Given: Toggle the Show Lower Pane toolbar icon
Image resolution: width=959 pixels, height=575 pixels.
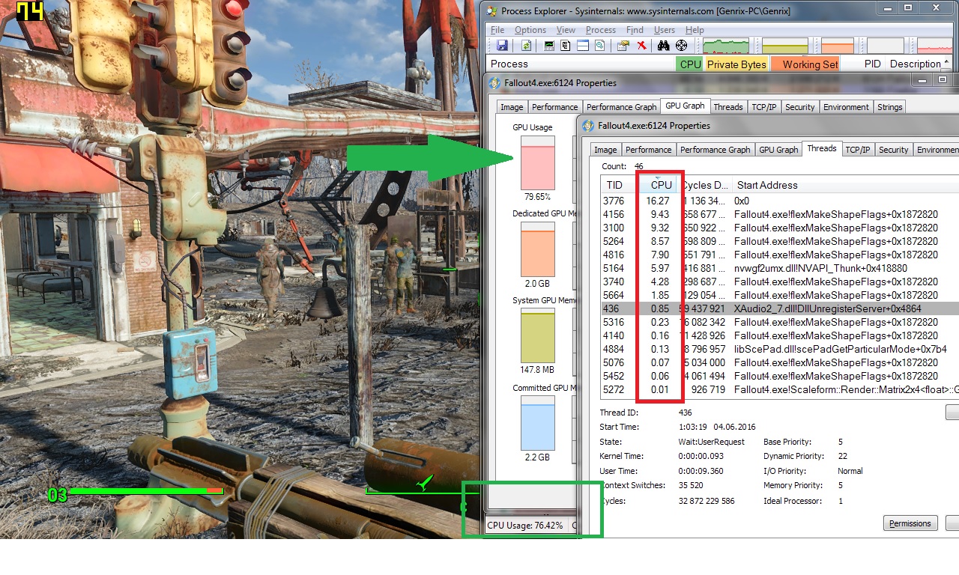Looking at the screenshot, I should (583, 46).
